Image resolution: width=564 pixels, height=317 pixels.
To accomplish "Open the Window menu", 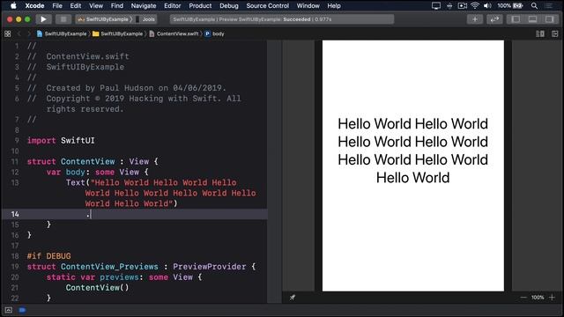I will click(308, 6).
